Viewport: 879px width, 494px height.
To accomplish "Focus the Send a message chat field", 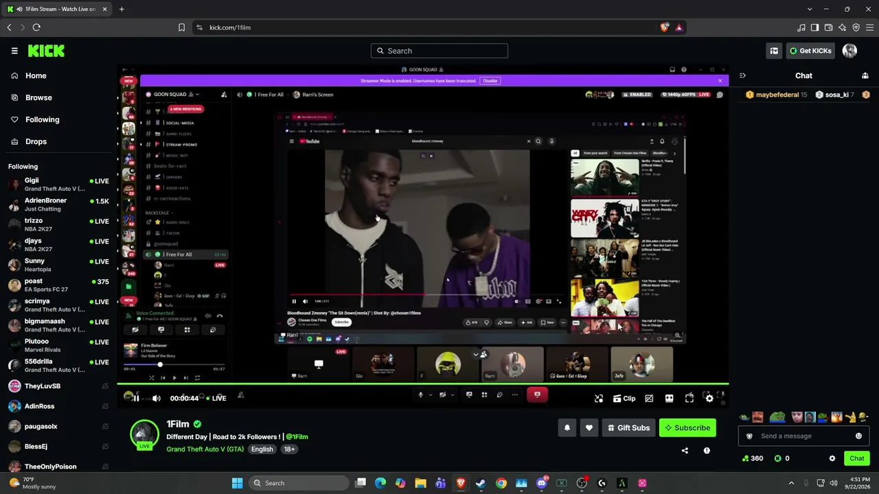I will (803, 436).
